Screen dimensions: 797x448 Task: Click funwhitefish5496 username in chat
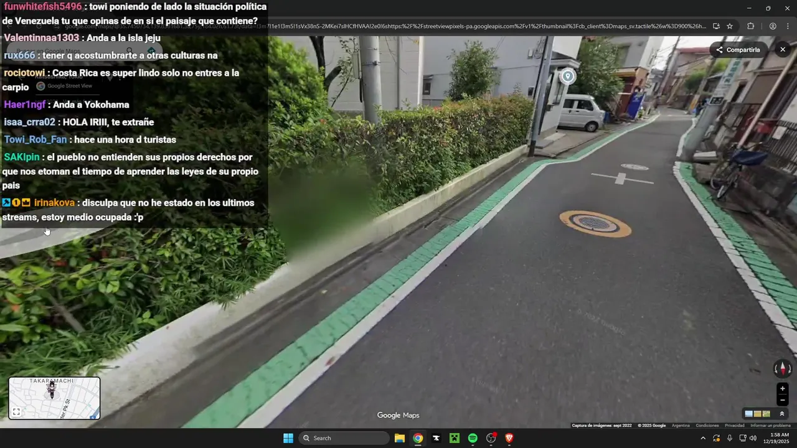click(x=43, y=7)
